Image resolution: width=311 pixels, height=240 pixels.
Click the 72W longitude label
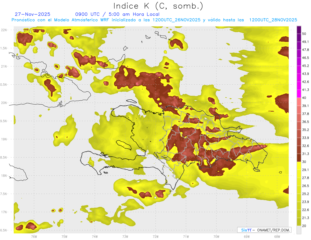click(155, 236)
